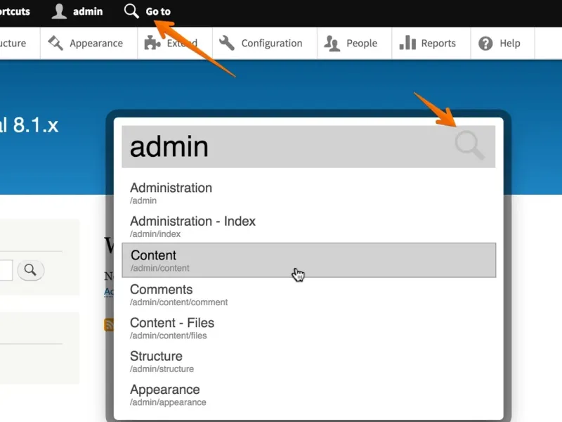The image size is (562, 422).
Task: Select the Administration - Index result
Action: click(x=308, y=226)
